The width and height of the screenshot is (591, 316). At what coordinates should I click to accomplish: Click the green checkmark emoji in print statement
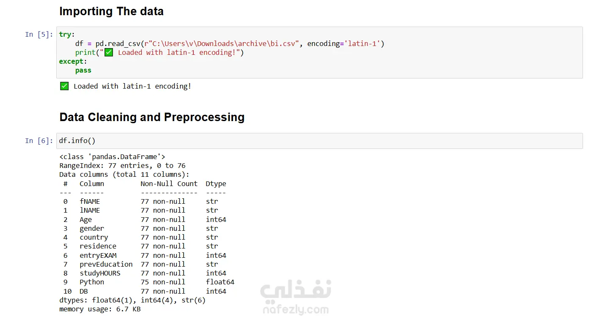tap(109, 53)
